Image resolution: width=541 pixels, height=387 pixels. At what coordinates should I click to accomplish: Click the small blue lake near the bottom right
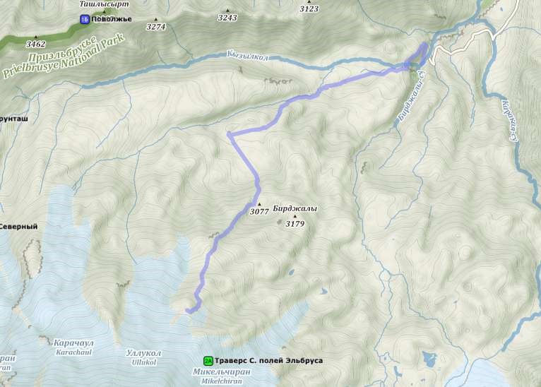tap(429, 359)
